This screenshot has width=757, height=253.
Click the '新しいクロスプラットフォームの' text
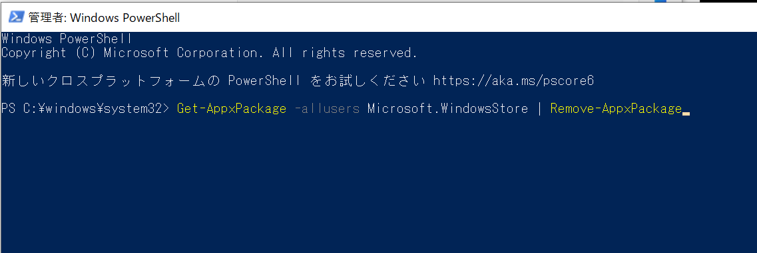coord(111,81)
